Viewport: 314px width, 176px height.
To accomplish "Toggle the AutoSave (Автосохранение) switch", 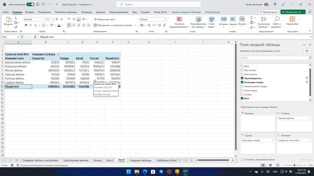I will (x=30, y=4).
